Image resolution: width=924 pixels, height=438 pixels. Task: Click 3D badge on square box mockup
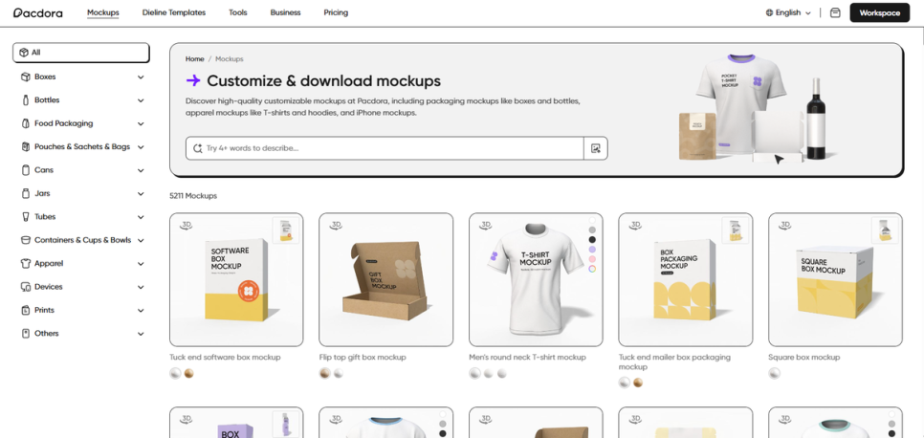pyautogui.click(x=785, y=225)
